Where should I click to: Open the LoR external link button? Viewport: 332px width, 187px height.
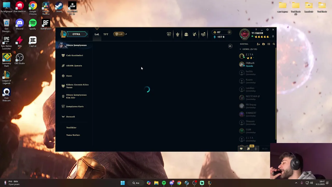(x=120, y=34)
